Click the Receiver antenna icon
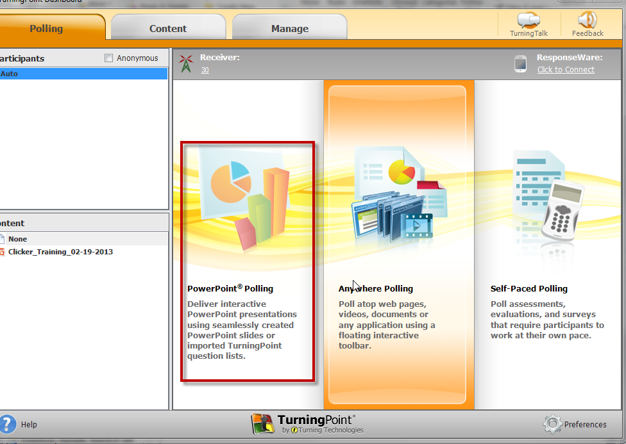This screenshot has width=626, height=444. 185,63
